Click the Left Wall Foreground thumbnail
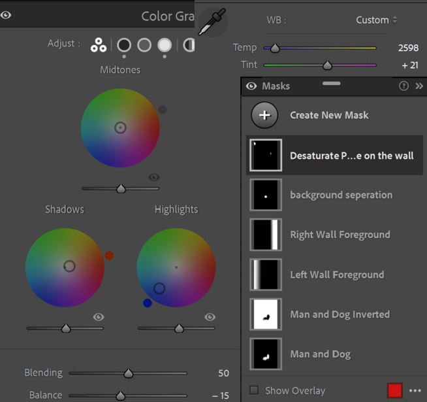Image resolution: width=427 pixels, height=402 pixels. (x=266, y=275)
